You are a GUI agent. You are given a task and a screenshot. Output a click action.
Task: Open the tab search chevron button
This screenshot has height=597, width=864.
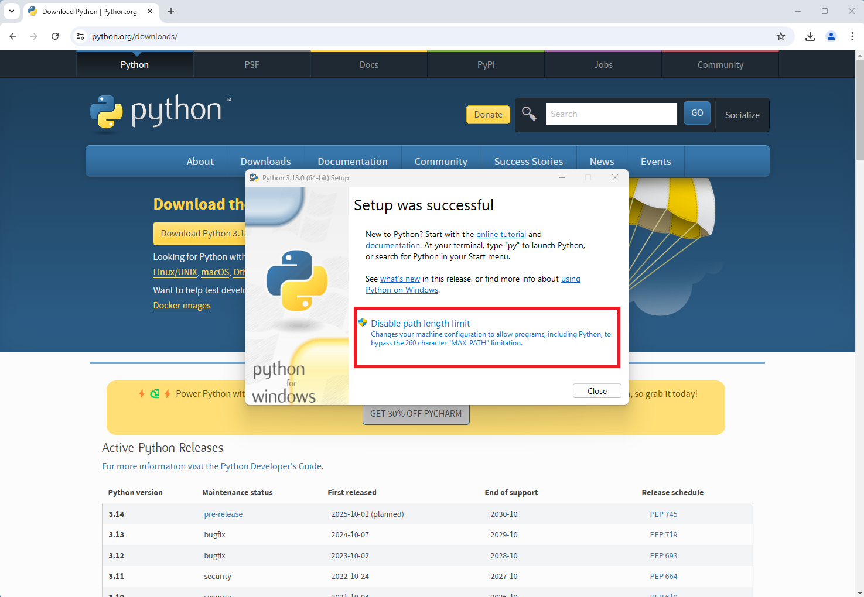click(12, 11)
